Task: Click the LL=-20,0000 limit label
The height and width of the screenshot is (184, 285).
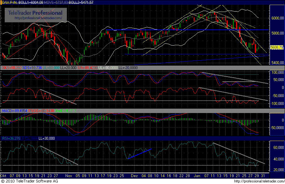Action: coord(128,68)
